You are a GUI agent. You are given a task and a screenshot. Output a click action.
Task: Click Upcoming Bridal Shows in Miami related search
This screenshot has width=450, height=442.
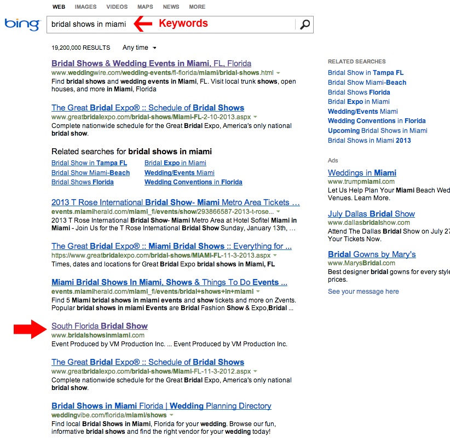coord(377,131)
